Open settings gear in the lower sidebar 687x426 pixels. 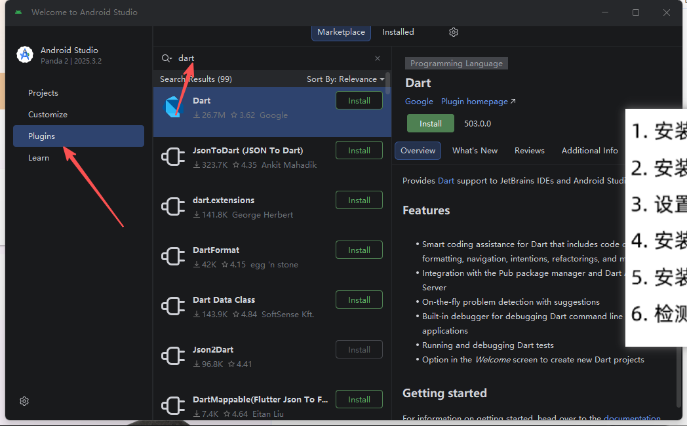point(24,401)
